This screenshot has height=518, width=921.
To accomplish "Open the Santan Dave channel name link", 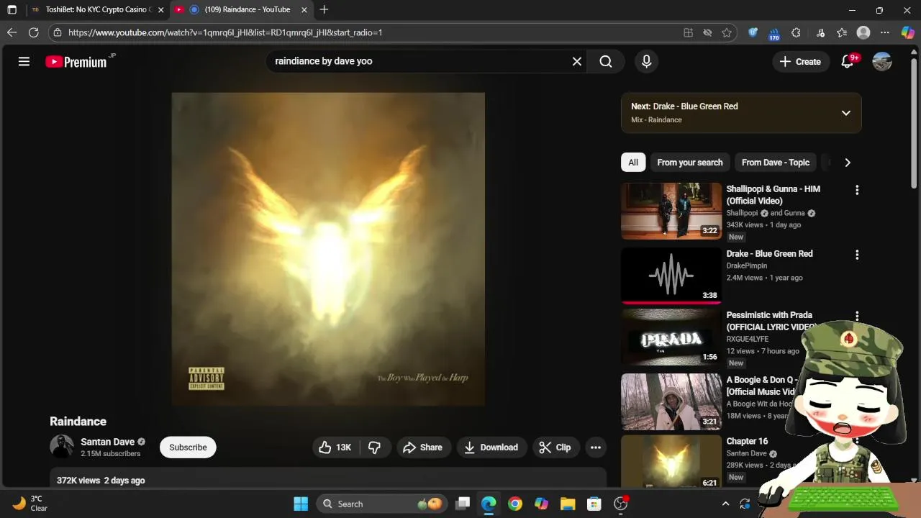I will pos(108,442).
